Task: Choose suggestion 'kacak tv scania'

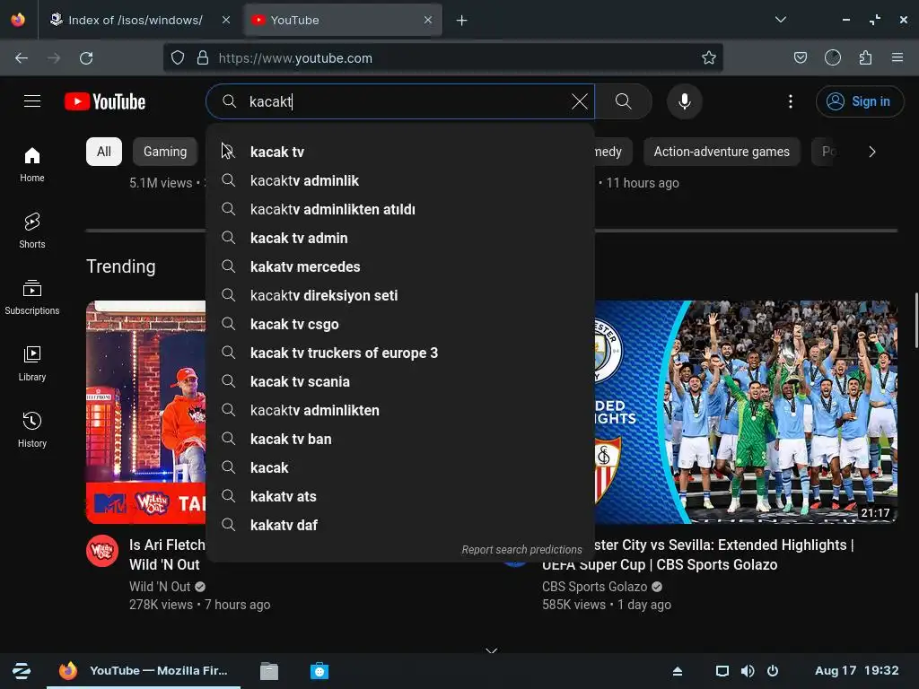Action: [400, 381]
